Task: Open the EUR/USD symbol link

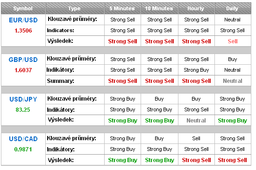Action: point(23,20)
